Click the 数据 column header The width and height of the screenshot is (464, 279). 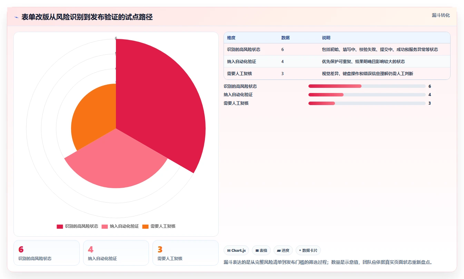click(x=285, y=38)
